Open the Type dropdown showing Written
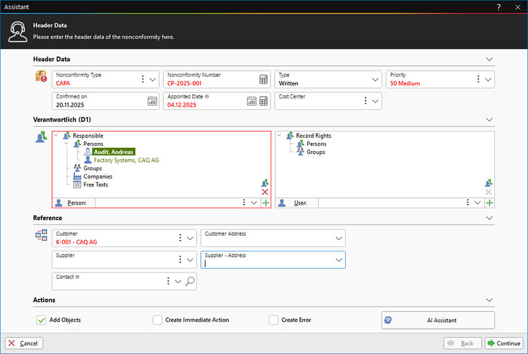This screenshot has height=354, width=528. click(376, 80)
